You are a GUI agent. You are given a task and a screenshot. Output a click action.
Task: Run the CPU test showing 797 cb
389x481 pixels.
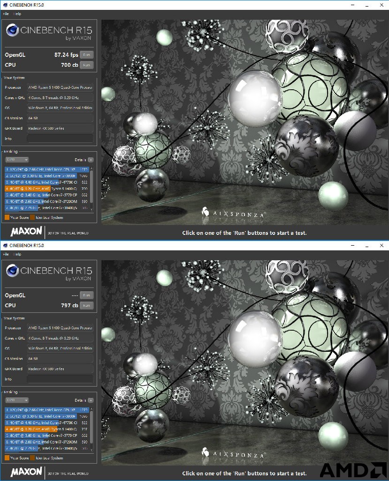click(86, 305)
